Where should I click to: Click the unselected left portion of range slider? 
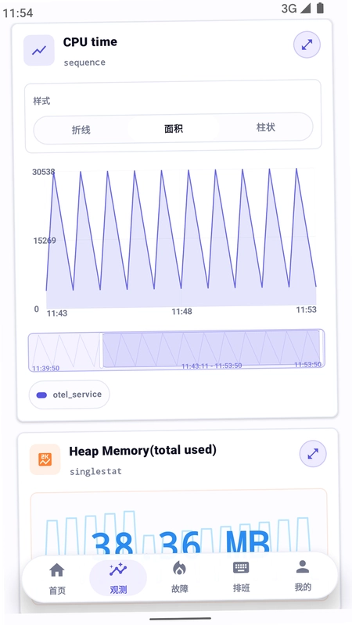[65, 351]
